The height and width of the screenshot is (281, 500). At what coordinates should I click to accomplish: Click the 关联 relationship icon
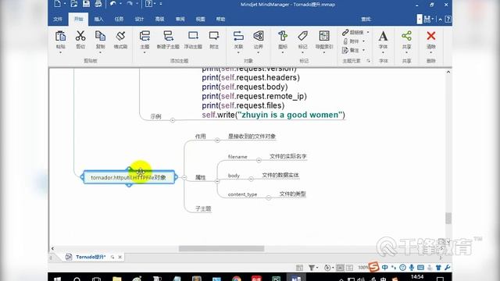[238, 36]
